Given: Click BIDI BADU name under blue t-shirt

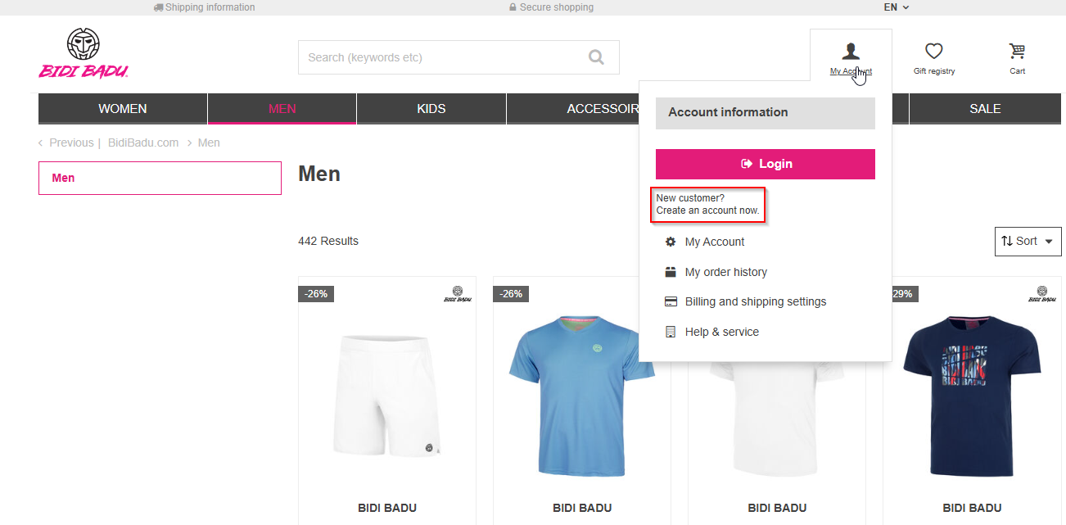Looking at the screenshot, I should tap(582, 508).
